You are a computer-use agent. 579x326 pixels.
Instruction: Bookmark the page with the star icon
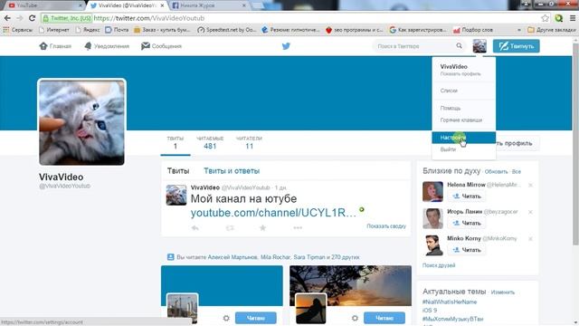tap(545, 18)
